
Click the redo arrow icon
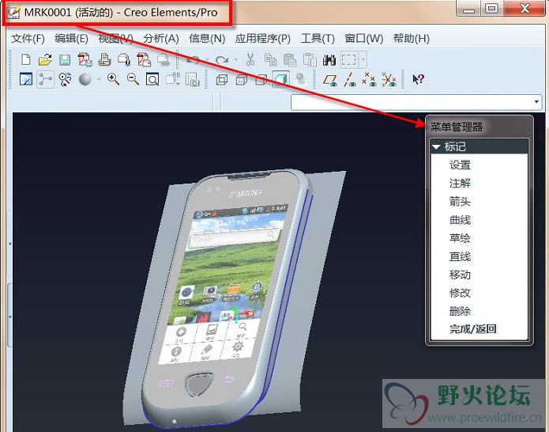click(x=222, y=60)
